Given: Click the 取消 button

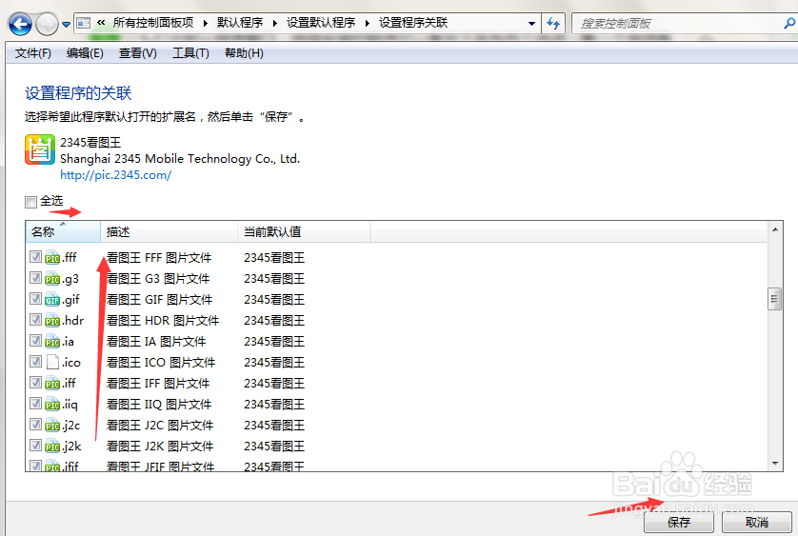Looking at the screenshot, I should pyautogui.click(x=757, y=523).
